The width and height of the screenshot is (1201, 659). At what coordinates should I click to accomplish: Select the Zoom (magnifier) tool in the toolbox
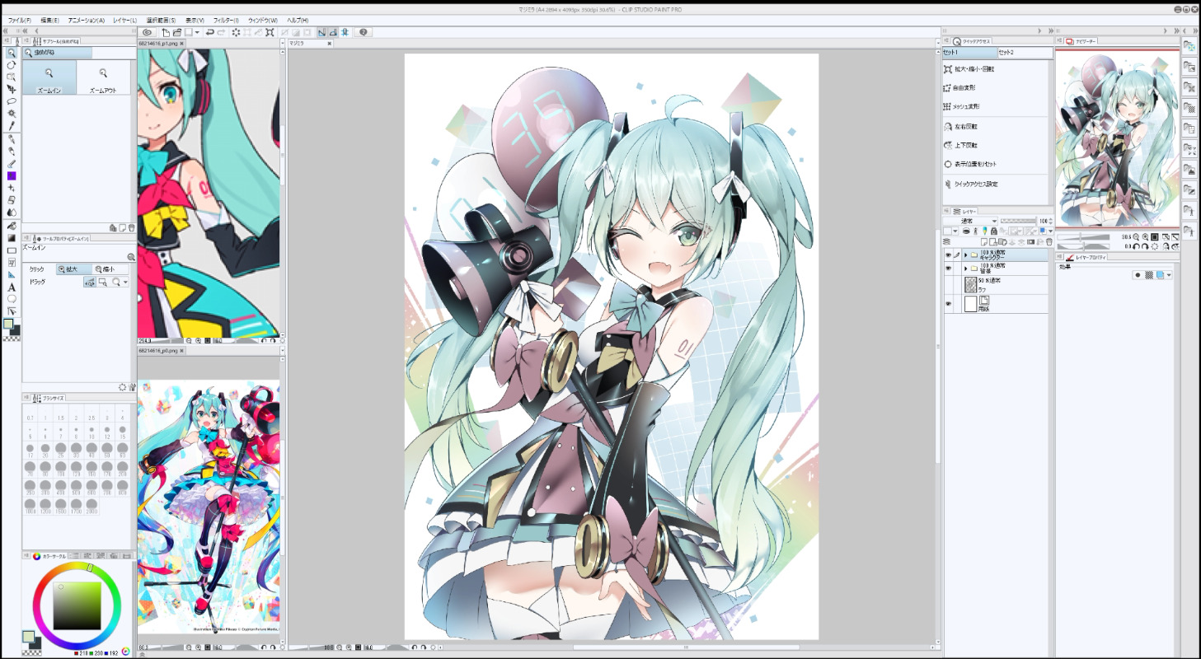click(x=12, y=53)
